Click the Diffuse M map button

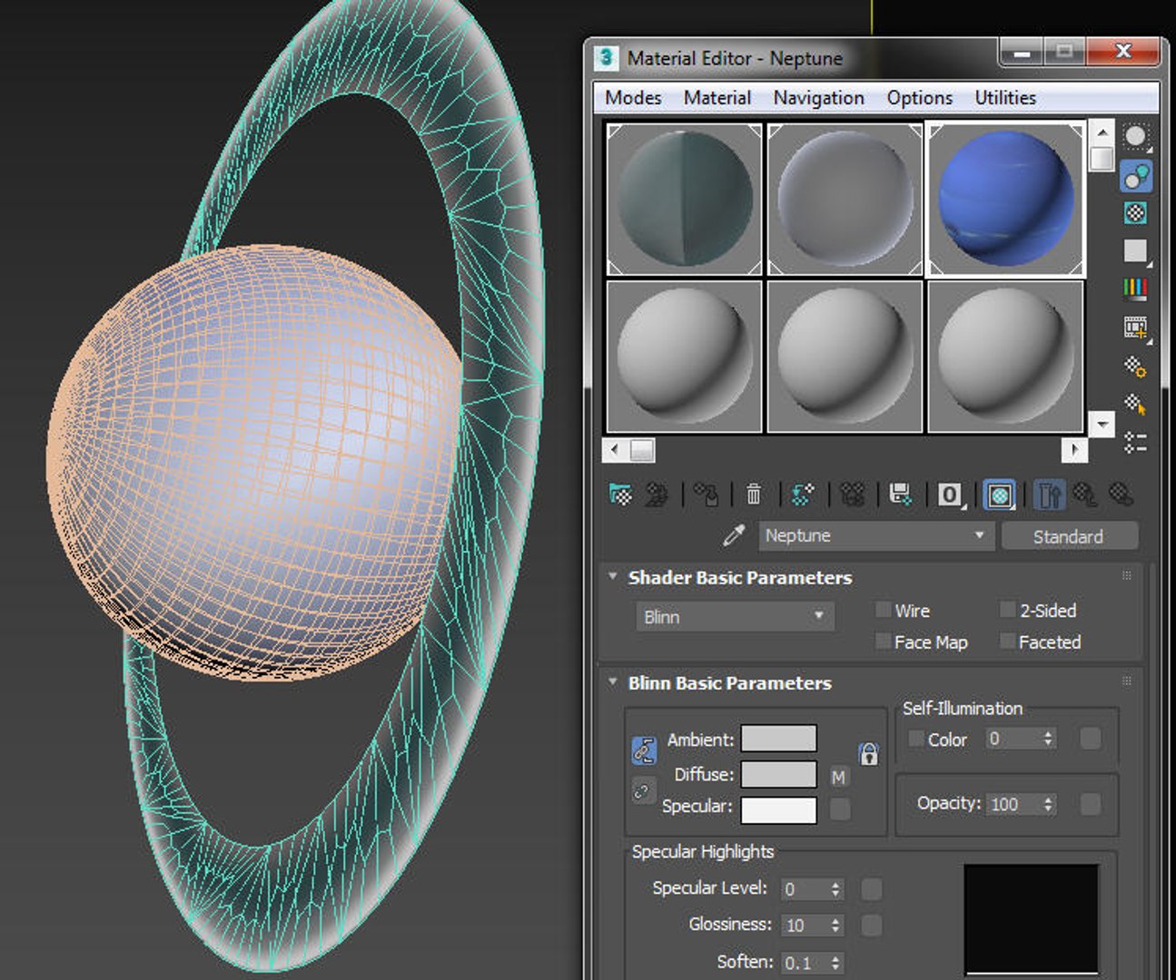click(x=839, y=777)
